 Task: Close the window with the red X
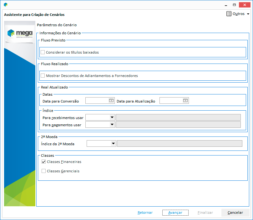244,5
